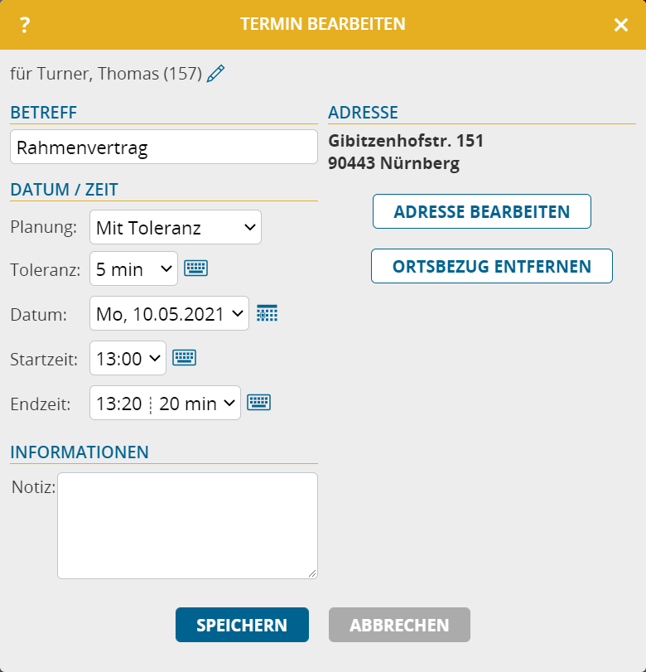Click the Gibitzenhofstr. 151 address text

pyautogui.click(x=406, y=141)
